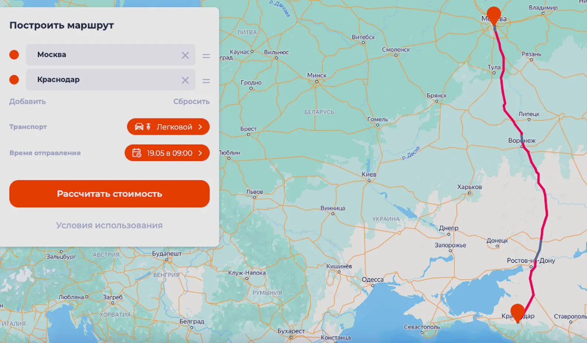Click the orange destination dot next to Краснодар
The height and width of the screenshot is (343, 587).
coord(14,79)
